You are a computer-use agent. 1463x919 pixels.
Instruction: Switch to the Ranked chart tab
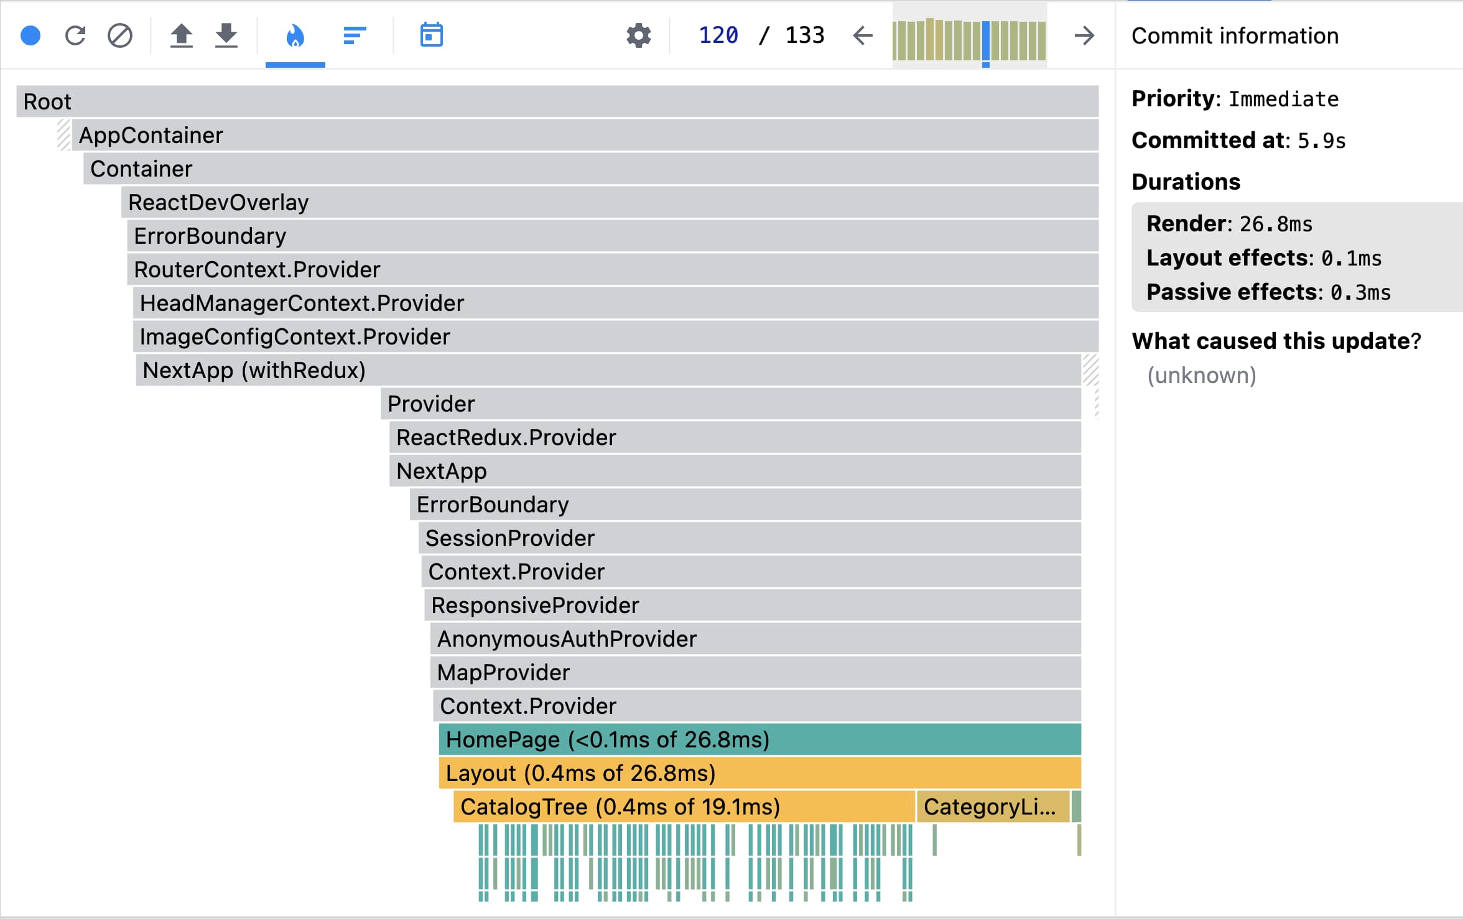click(x=355, y=35)
